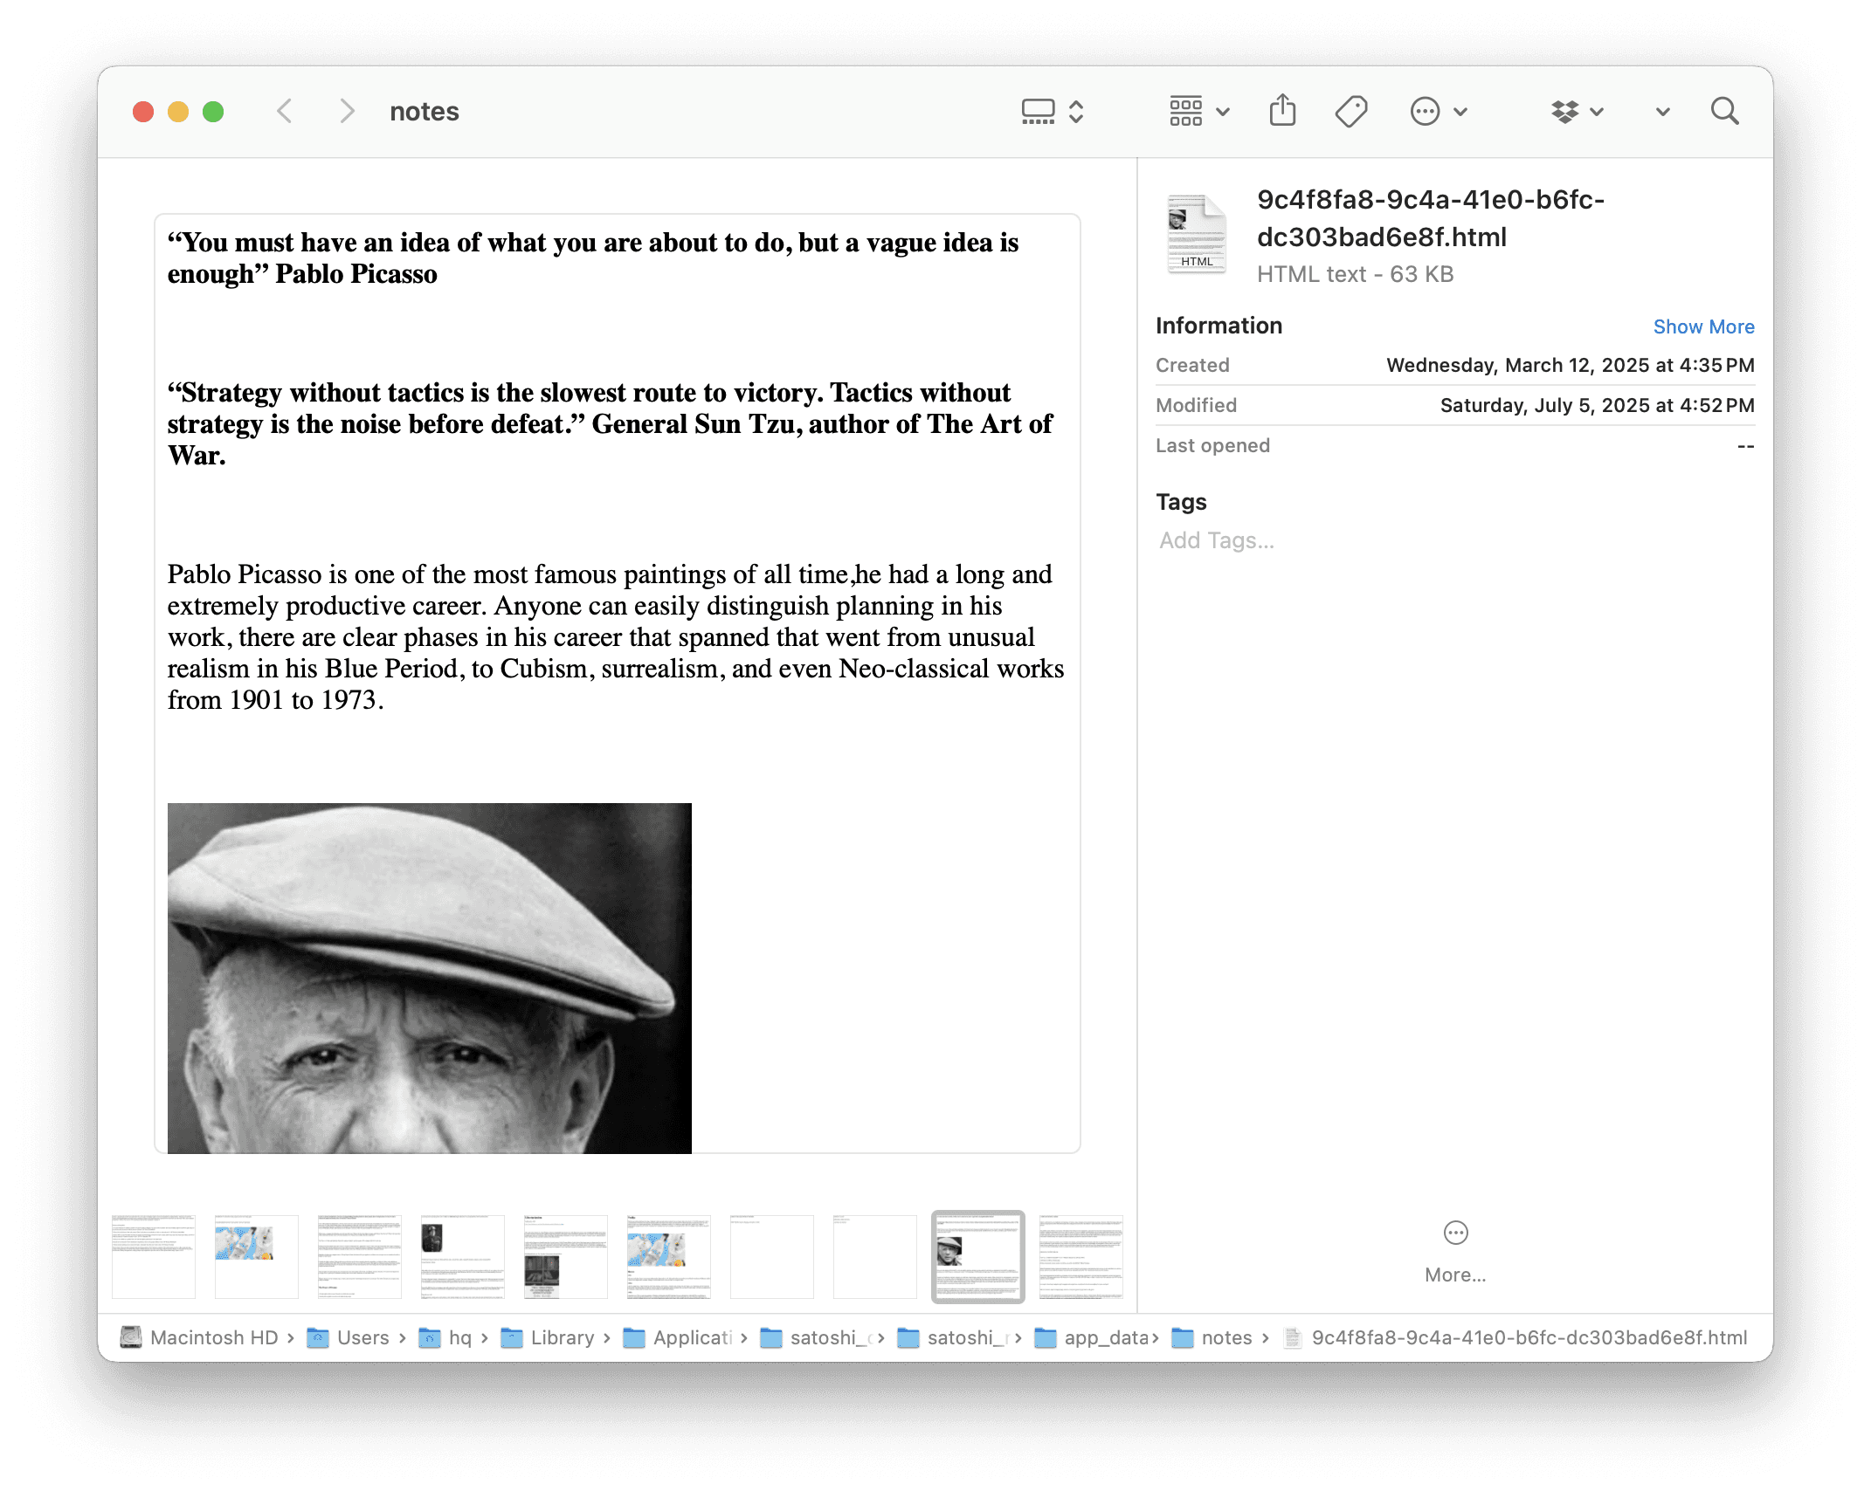This screenshot has width=1871, height=1491.
Task: Select the Picasso portrait thumbnail in filmstrip
Action: pyautogui.click(x=977, y=1256)
